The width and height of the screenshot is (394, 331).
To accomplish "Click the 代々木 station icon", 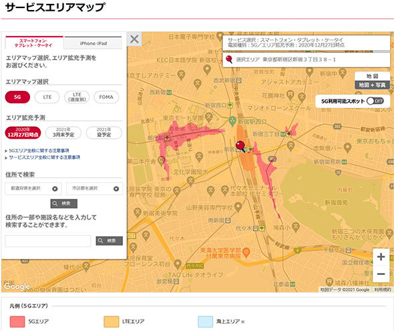I will pyautogui.click(x=256, y=228).
